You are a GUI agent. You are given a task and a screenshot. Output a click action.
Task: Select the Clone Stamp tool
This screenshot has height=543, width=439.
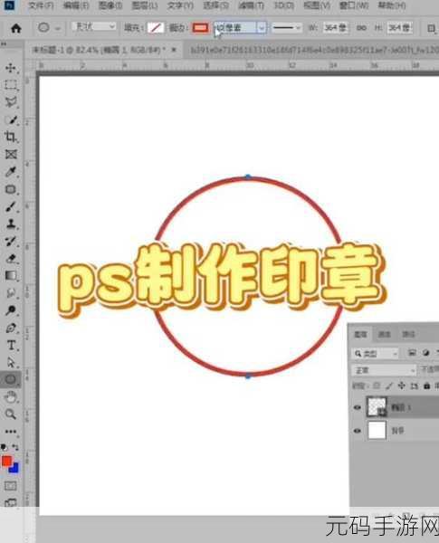10,224
